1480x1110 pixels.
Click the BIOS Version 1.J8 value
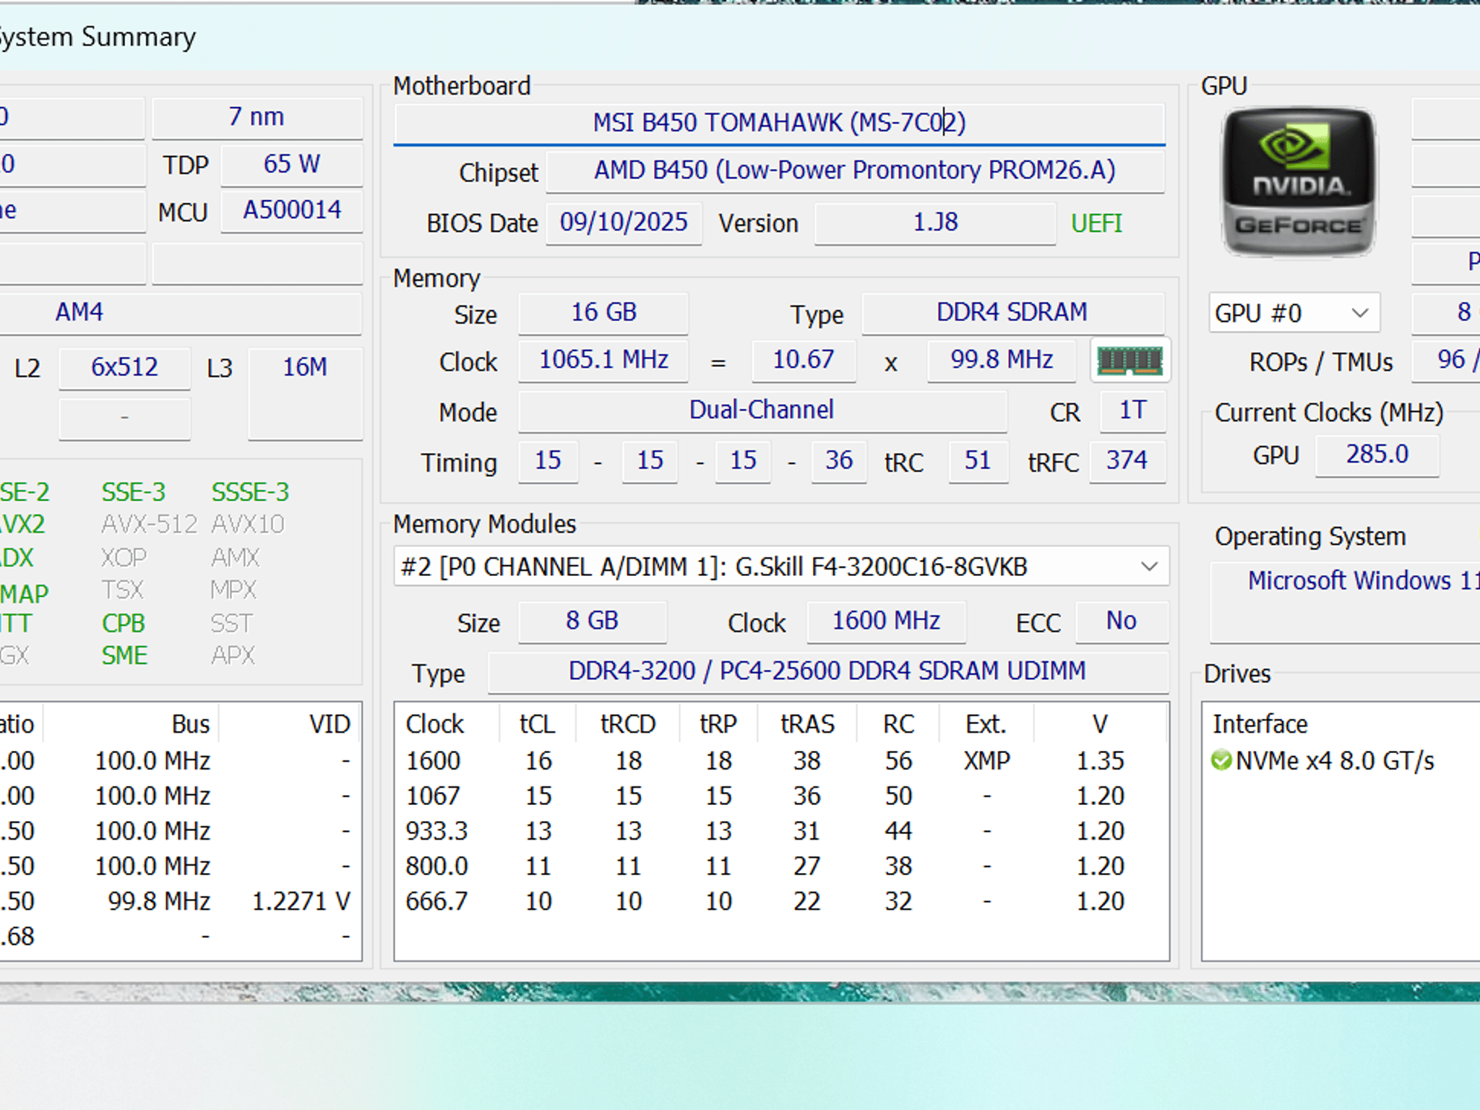coord(935,223)
